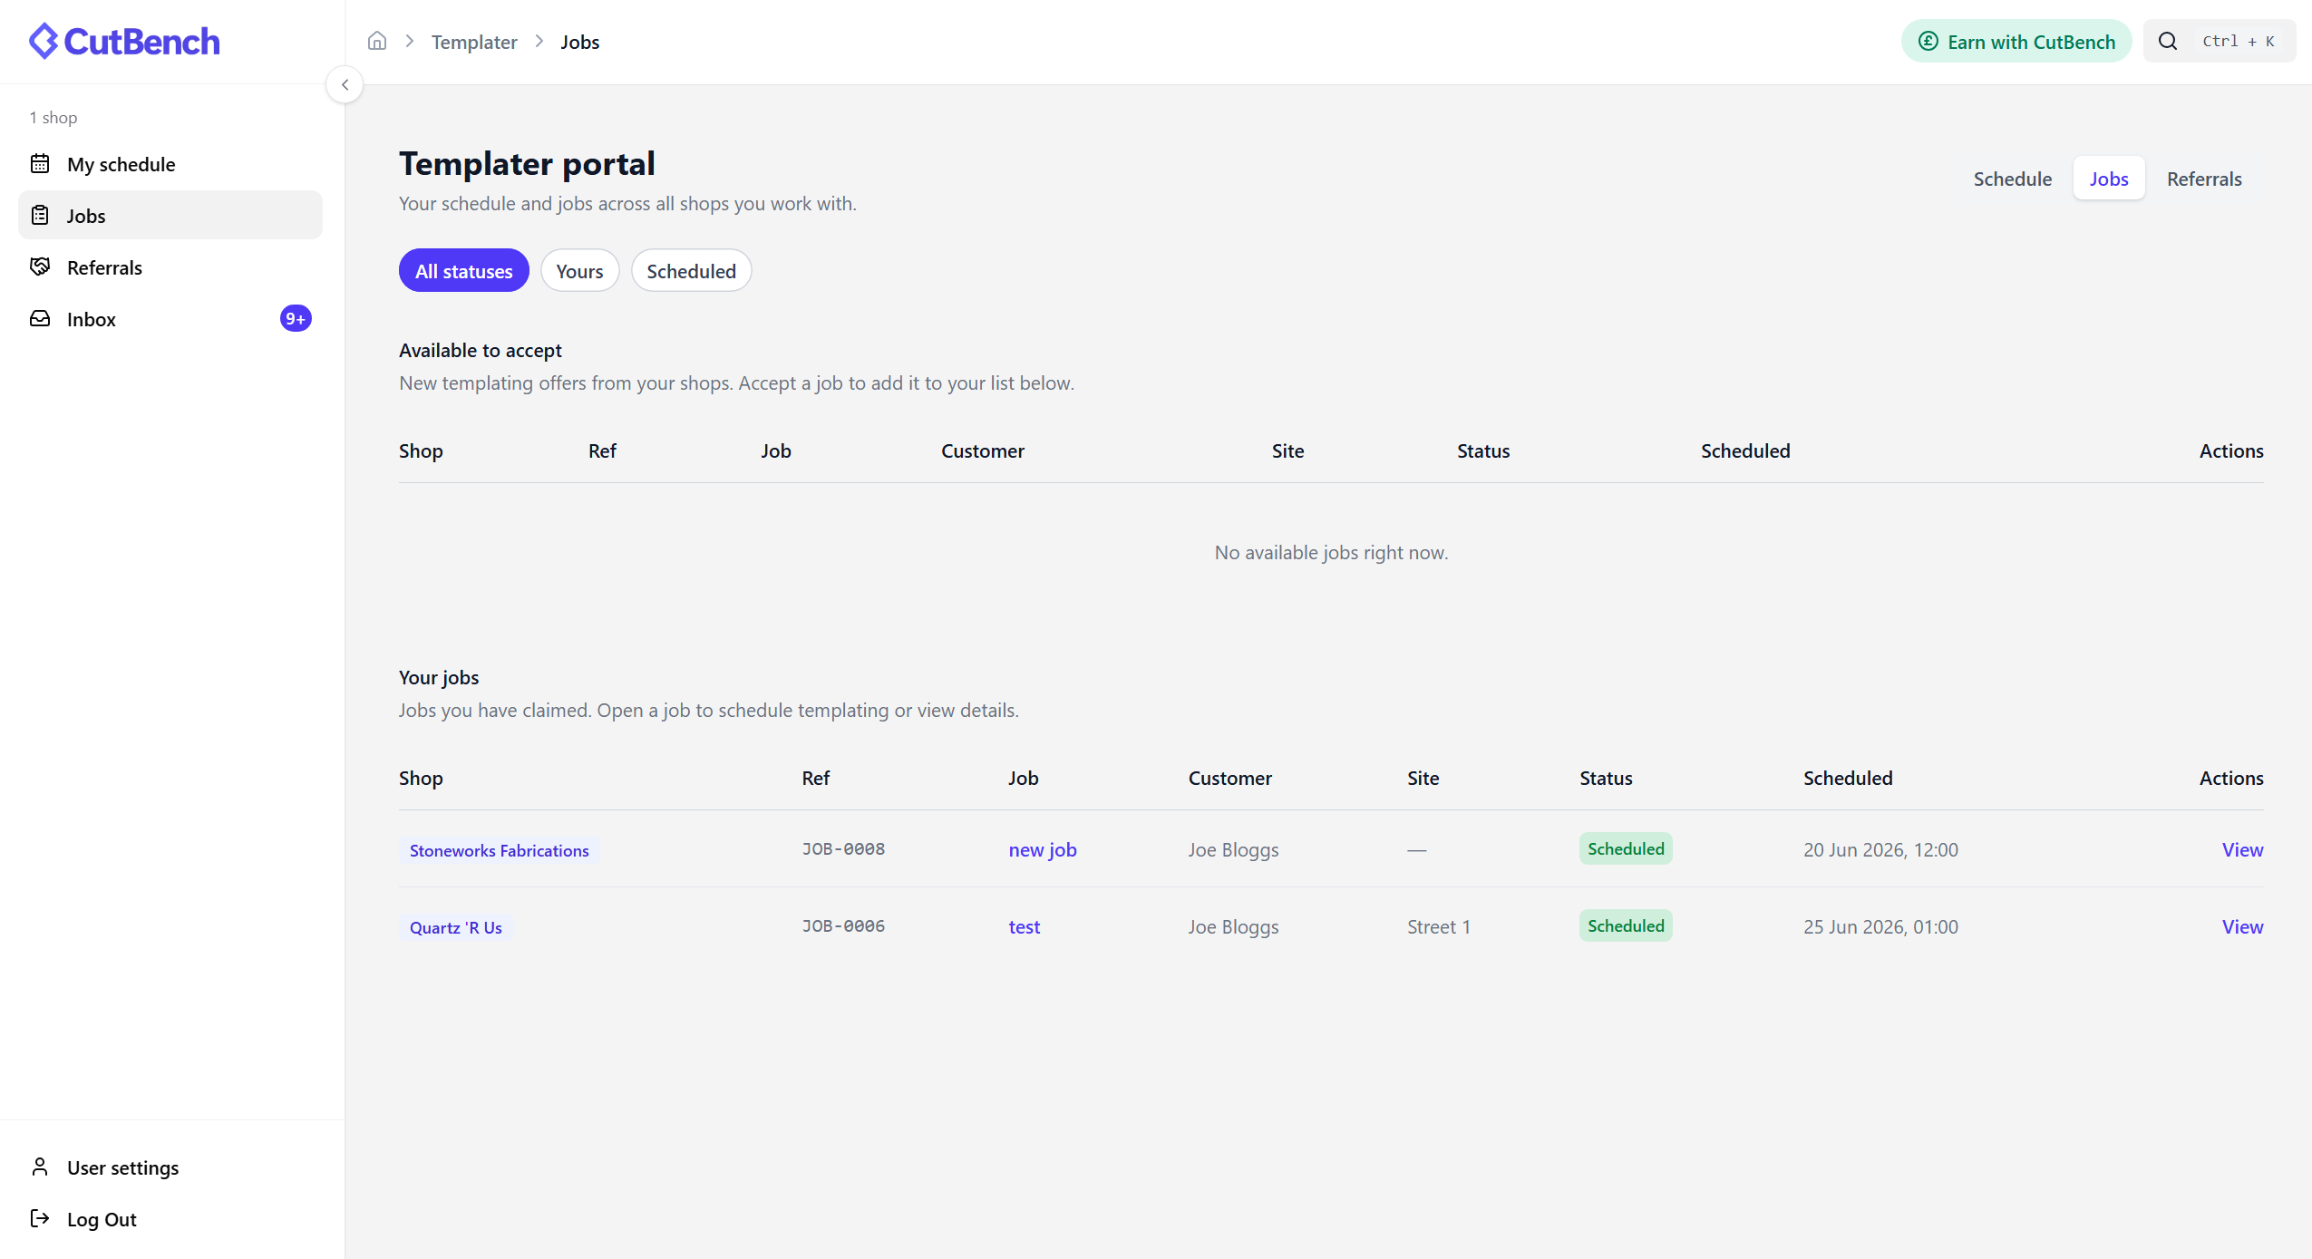
Task: Click the search magnifier icon
Action: point(2168,42)
